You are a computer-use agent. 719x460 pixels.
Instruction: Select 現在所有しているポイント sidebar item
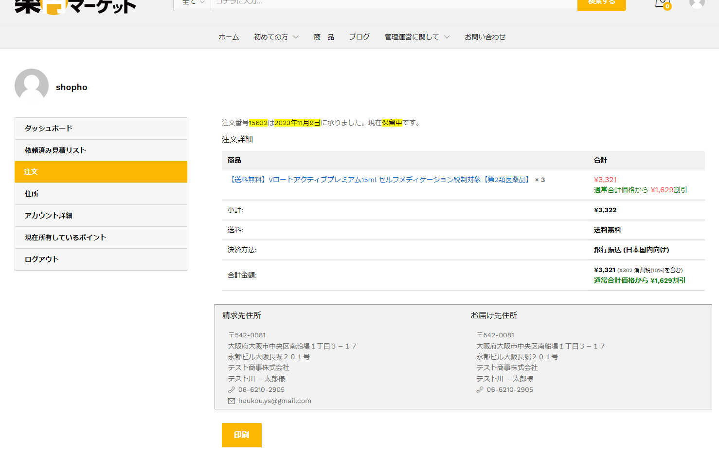click(101, 238)
